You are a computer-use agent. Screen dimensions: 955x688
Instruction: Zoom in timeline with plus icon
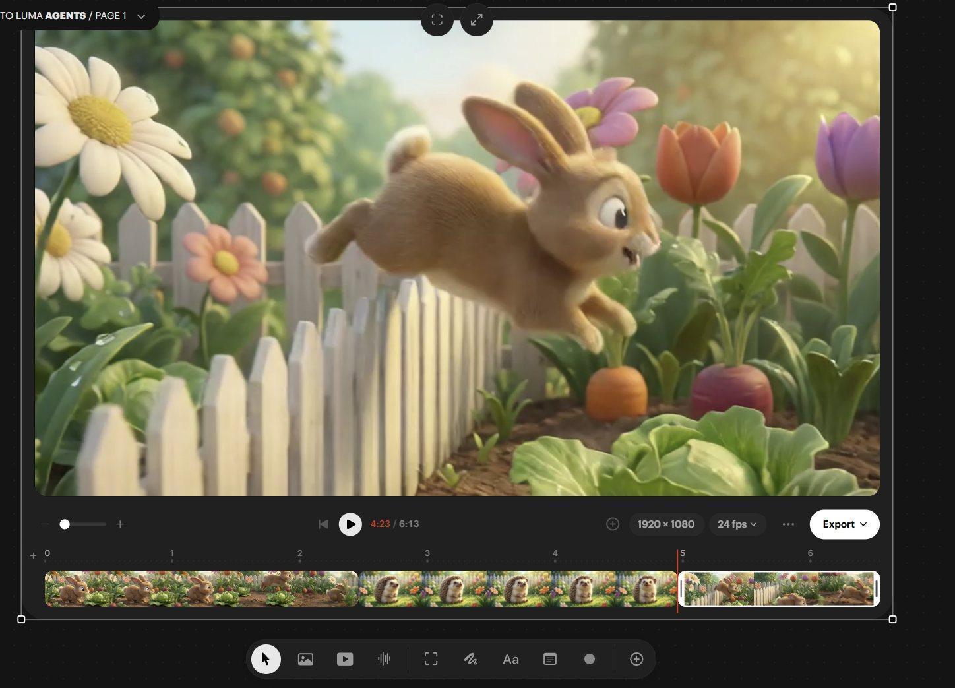point(120,524)
